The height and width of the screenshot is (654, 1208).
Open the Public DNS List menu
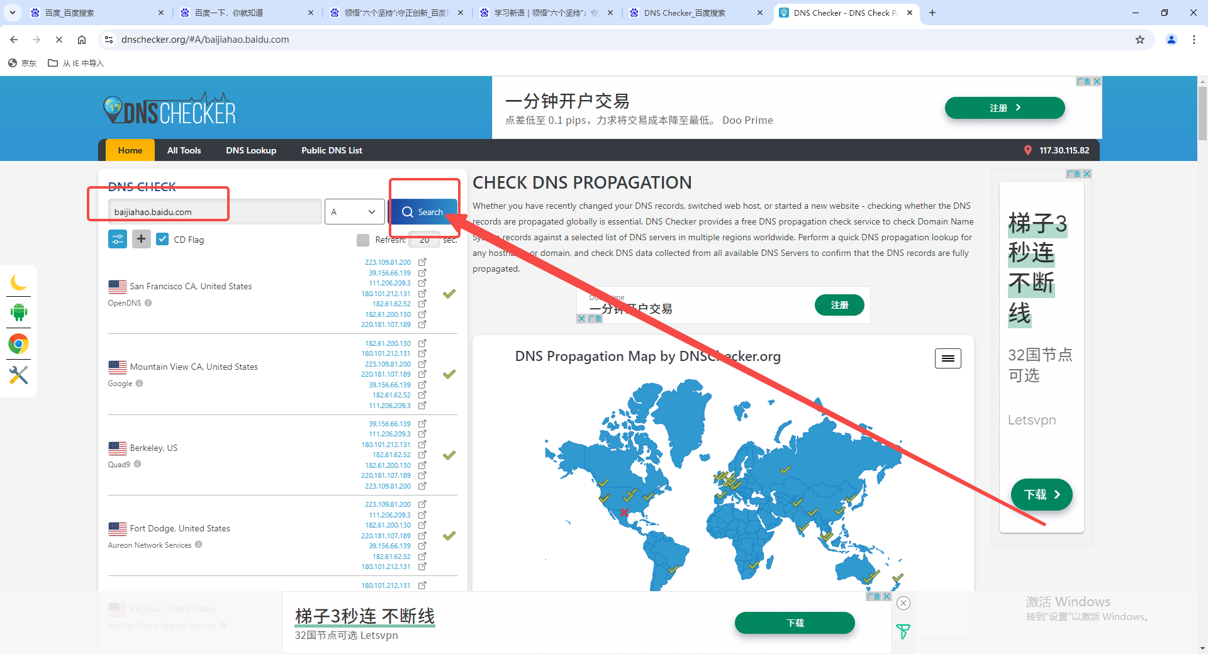332,150
